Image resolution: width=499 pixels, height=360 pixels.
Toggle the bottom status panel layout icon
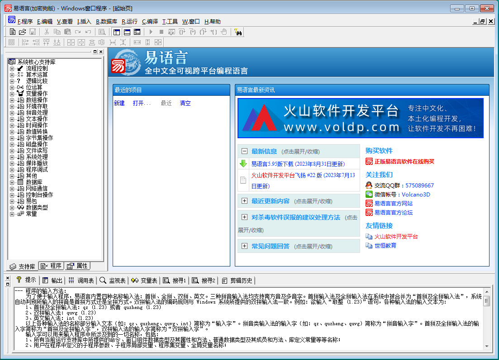pyautogui.click(x=127, y=32)
